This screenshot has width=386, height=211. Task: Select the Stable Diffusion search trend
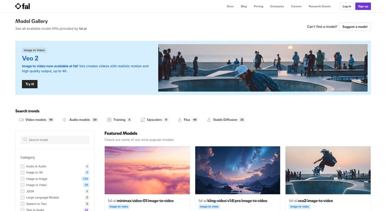click(226, 120)
